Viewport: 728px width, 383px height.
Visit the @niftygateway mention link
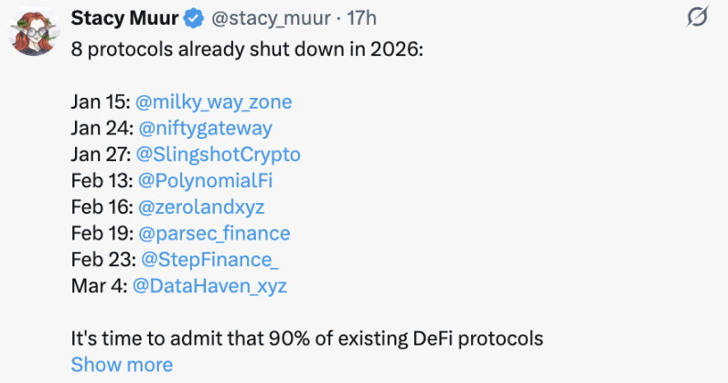204,128
